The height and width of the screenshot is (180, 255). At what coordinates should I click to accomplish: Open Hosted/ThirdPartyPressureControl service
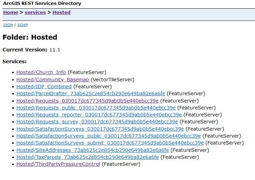pos(58,164)
